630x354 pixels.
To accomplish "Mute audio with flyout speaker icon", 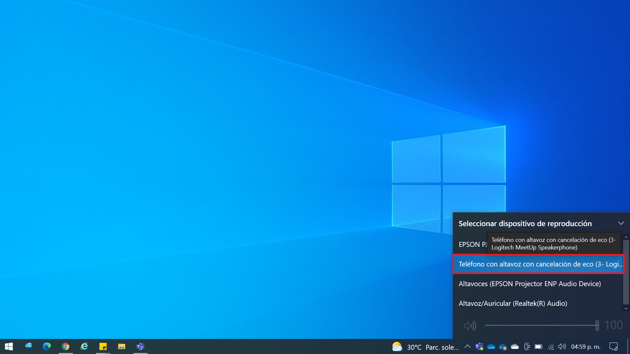I will pyautogui.click(x=470, y=325).
